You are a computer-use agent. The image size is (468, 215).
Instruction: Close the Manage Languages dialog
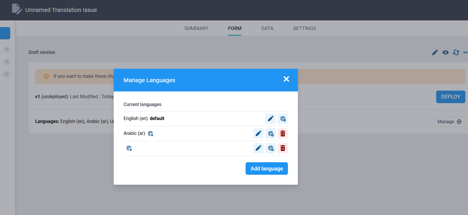point(286,79)
